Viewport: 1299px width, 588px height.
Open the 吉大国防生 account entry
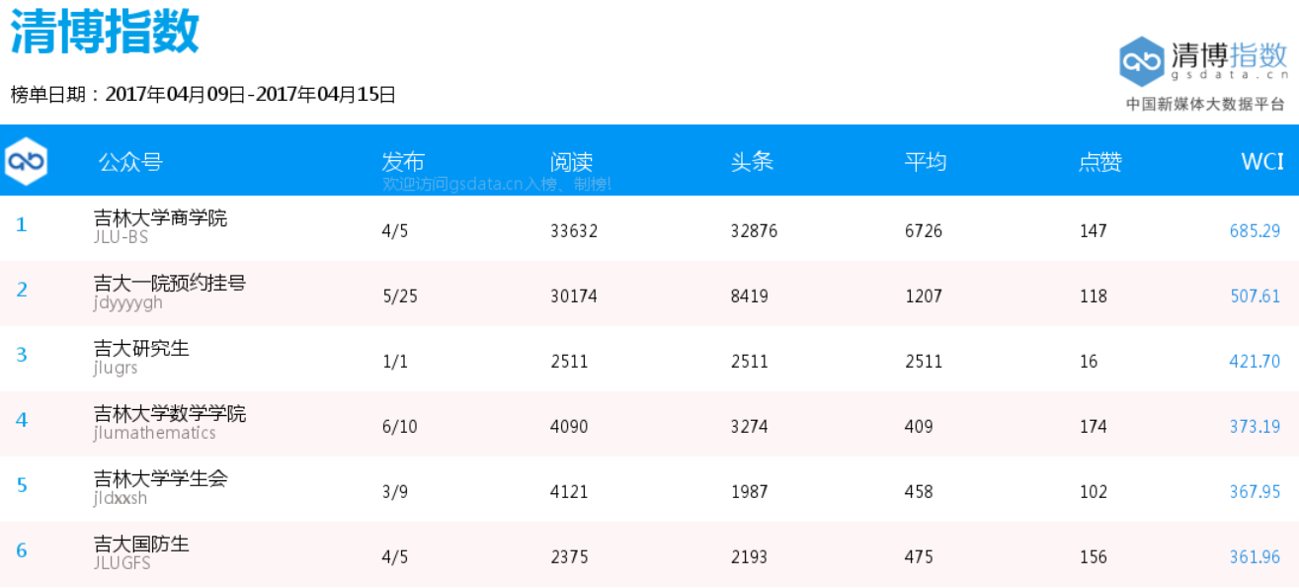tap(141, 545)
